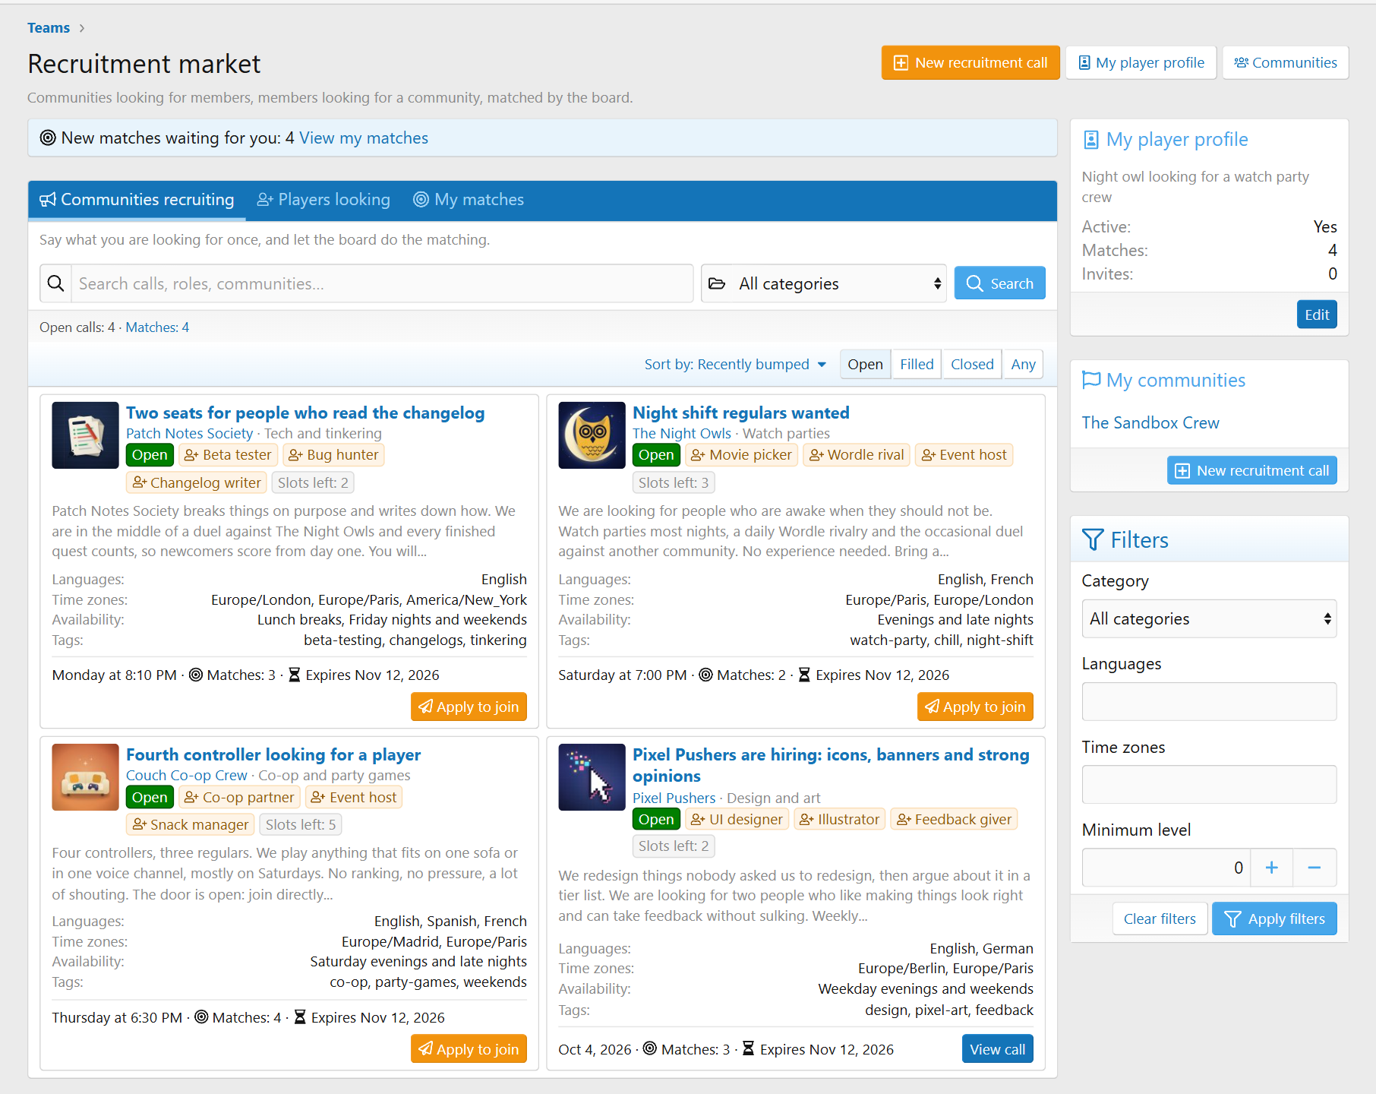Select the Beta tester role tag
The width and height of the screenshot is (1376, 1094).
pyautogui.click(x=228, y=455)
